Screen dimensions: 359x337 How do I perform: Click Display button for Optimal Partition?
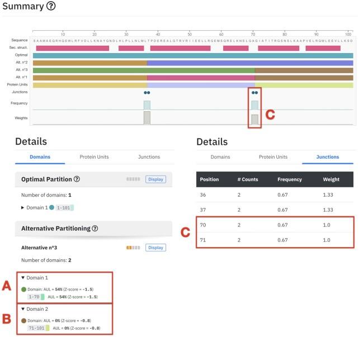[x=156, y=179]
